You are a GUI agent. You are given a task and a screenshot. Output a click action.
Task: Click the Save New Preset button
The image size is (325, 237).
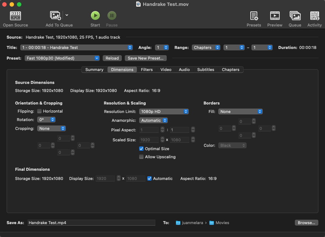(x=146, y=58)
